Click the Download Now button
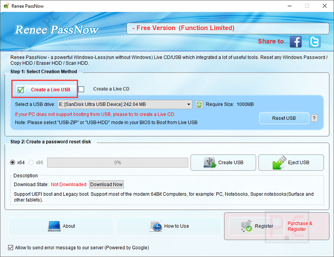Image resolution: width=334 pixels, height=257 pixels. pos(106,184)
